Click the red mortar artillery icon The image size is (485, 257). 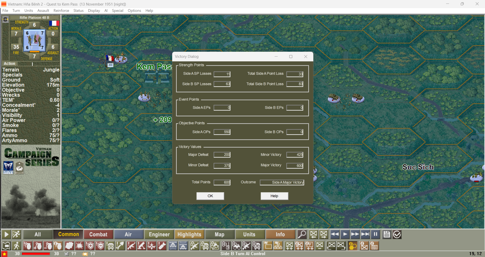click(141, 246)
